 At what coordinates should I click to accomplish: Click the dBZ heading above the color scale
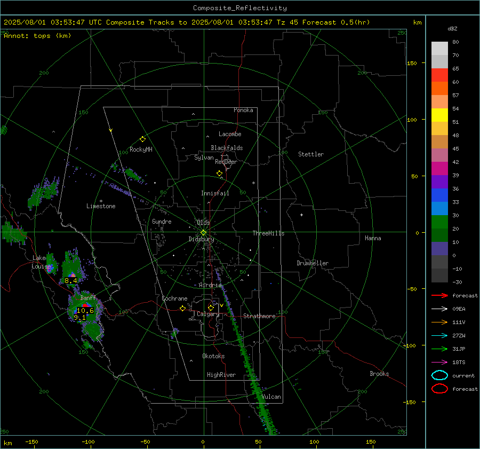click(x=452, y=29)
